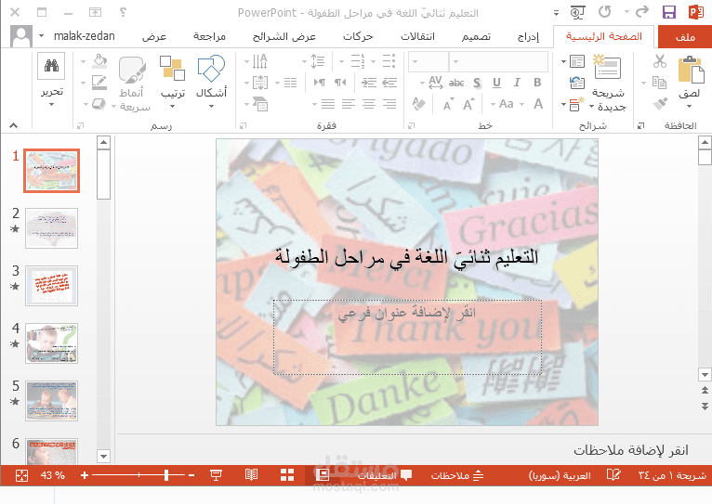Image resolution: width=712 pixels, height=504 pixels.
Task: Open the Design (تصميم) tab
Action: pos(476,37)
